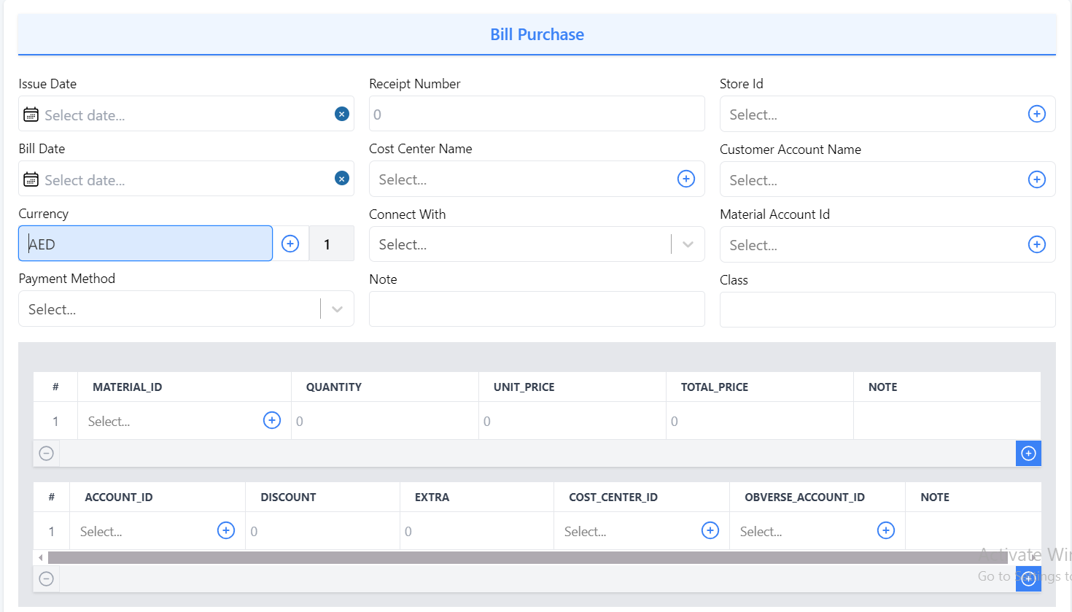
Task: Focus the Note text field
Action: [x=536, y=309]
